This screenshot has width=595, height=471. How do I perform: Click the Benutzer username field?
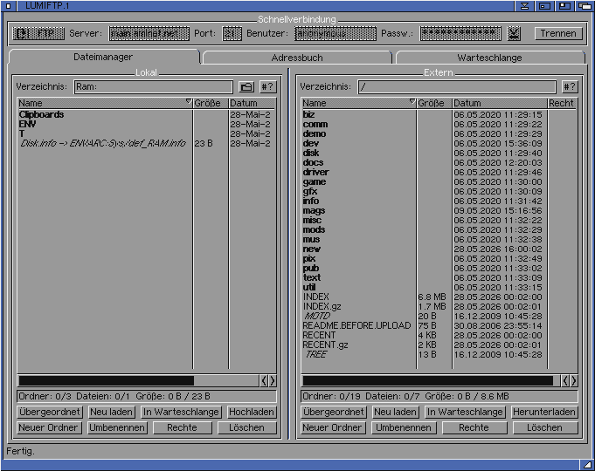(336, 33)
